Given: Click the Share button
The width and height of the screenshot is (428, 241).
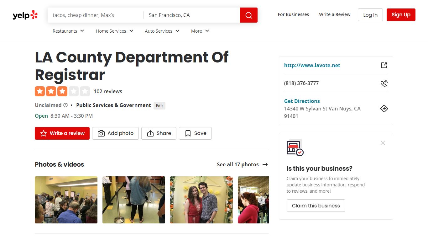Looking at the screenshot, I should [x=159, y=133].
